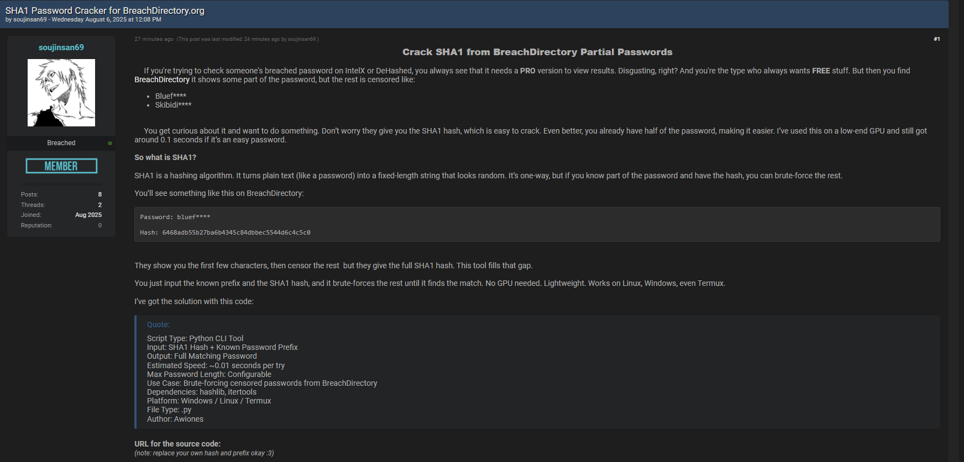Click the progress bar beneath the MEMBER badge
Screen dimensions: 964x462
[x=61, y=184]
